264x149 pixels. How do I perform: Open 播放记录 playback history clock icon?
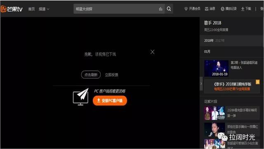coord(223,9)
